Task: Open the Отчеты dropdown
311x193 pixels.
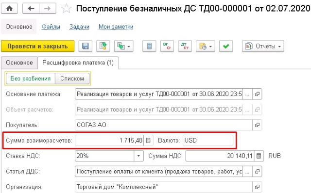Action: coord(263,46)
